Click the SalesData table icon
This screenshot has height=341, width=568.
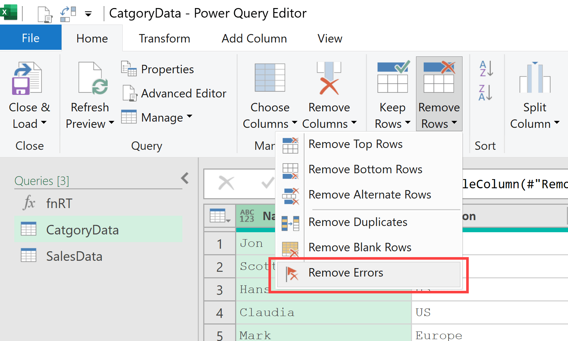(x=29, y=255)
